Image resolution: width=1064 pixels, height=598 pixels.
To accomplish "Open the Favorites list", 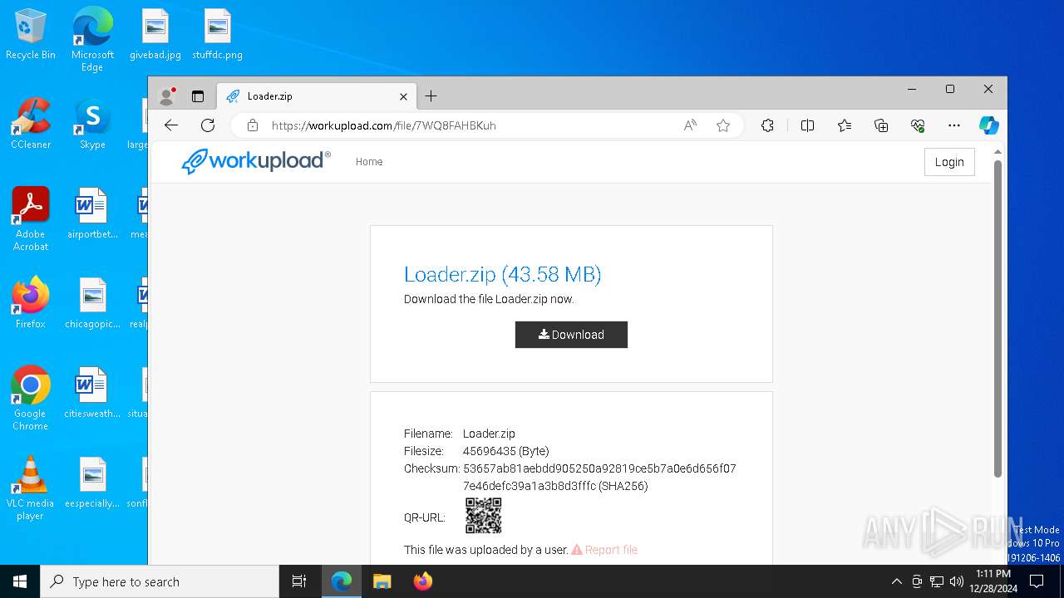I will [845, 125].
